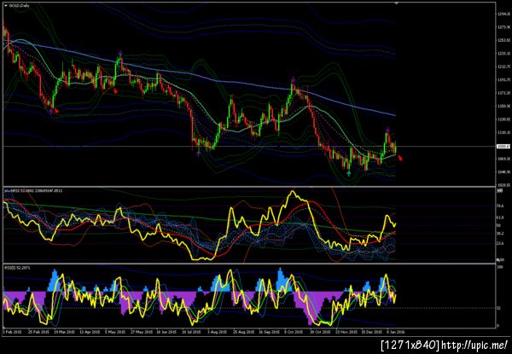Screen dimensions: 512x354
Task: Click the '27 May 2015' date label
Action: tap(142, 332)
